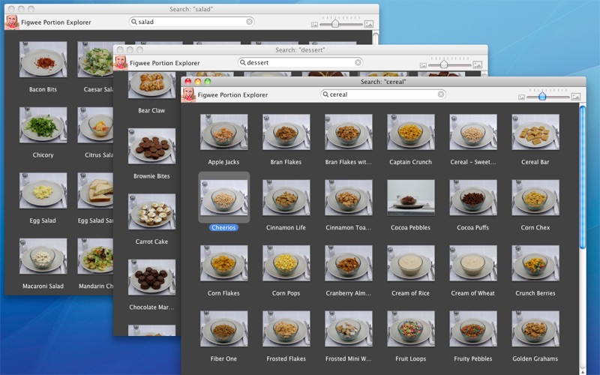Select the Bacon Bits thumbnail in the salad window

43,59
